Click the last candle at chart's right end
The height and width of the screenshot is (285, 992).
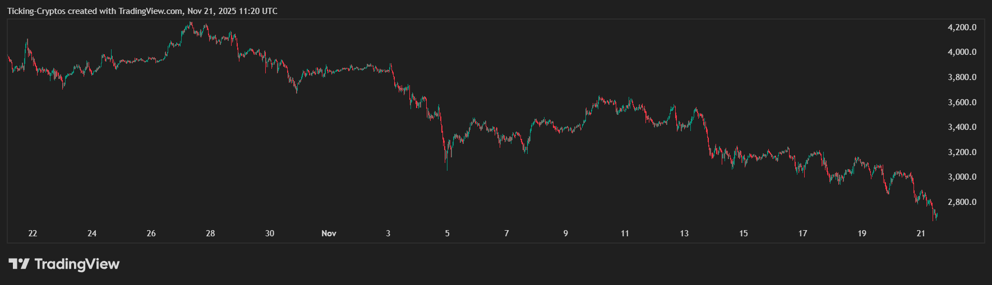[936, 216]
